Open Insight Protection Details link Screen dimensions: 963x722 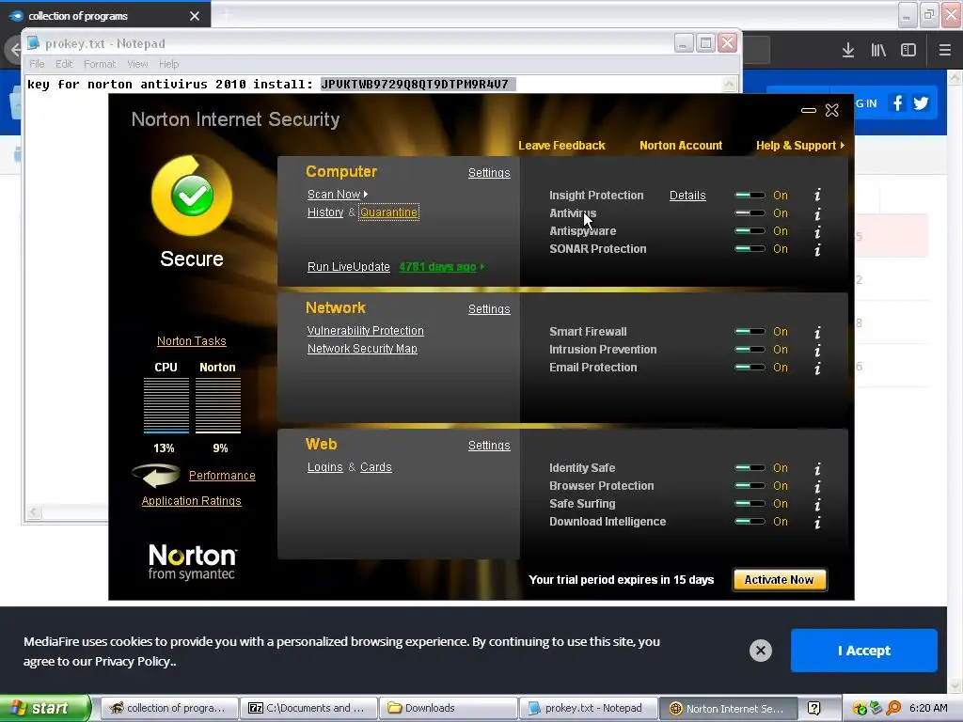tap(687, 196)
